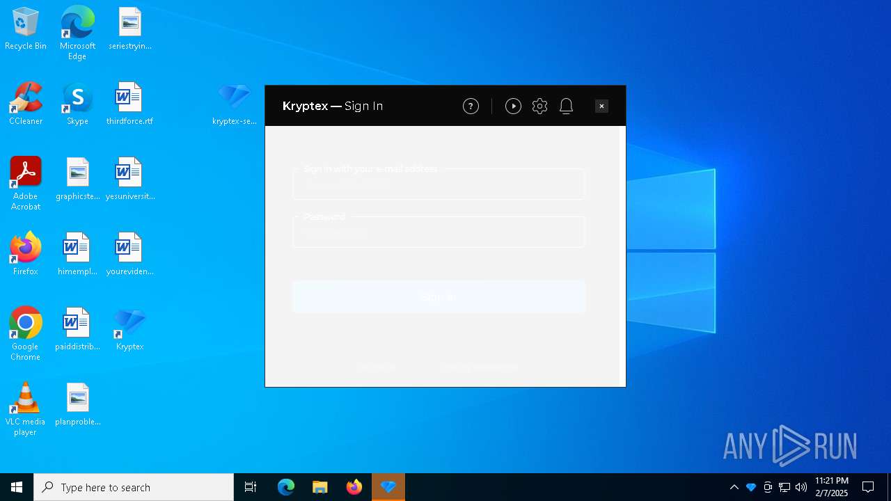
Task: Select the Firefox desktop shortcut
Action: [26, 255]
